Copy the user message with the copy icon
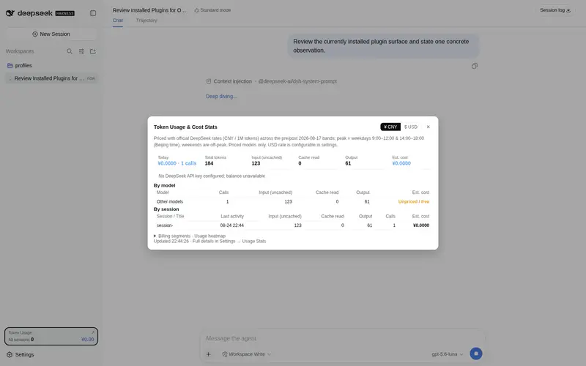 pos(474,66)
